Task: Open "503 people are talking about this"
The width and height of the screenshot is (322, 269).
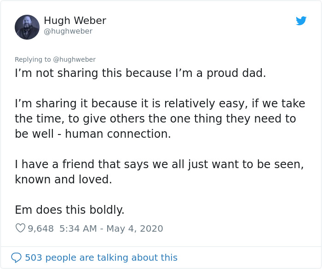Action: [x=101, y=257]
